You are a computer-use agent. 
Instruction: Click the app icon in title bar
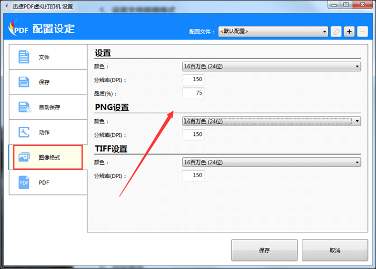(7, 6)
